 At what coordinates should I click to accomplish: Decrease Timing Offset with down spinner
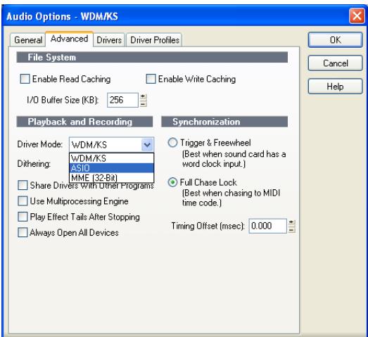click(291, 229)
